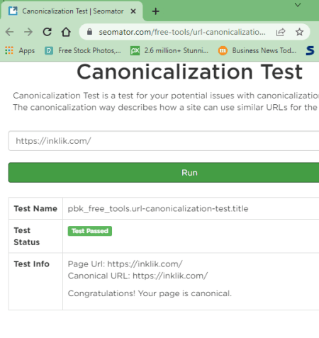Share this page from address bar
Image resolution: width=319 pixels, height=338 pixels.
(281, 32)
